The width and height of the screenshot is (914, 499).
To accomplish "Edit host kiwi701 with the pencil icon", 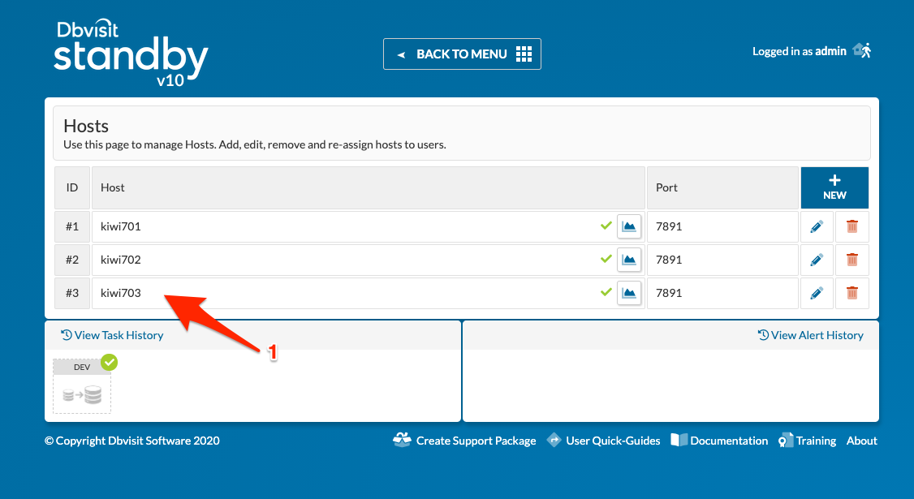I will 817,226.
